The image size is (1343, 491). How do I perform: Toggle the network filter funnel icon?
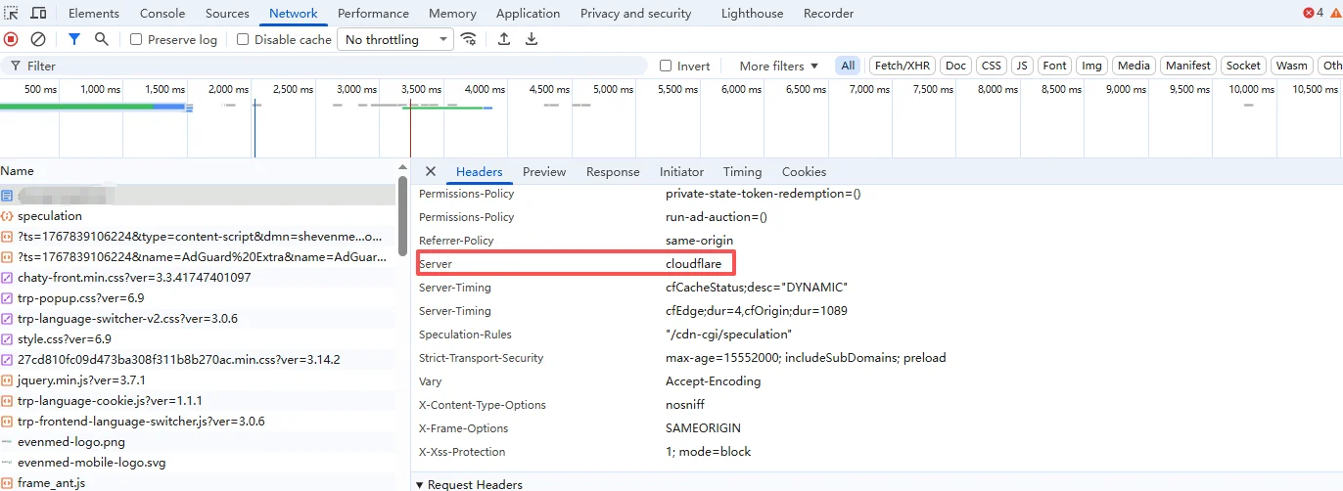coord(74,39)
